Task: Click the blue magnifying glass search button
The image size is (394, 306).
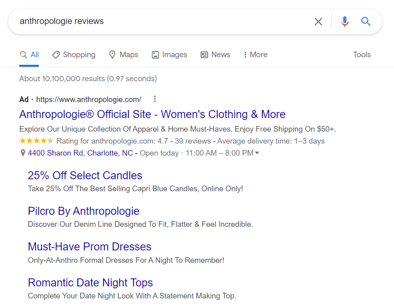Action: [366, 22]
